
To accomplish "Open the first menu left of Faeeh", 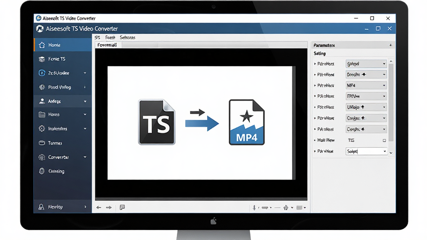I will pos(98,37).
